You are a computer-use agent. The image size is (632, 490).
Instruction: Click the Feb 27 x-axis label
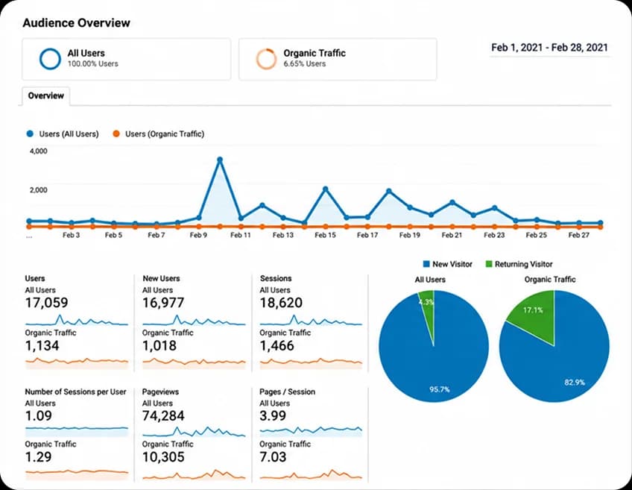pyautogui.click(x=578, y=235)
